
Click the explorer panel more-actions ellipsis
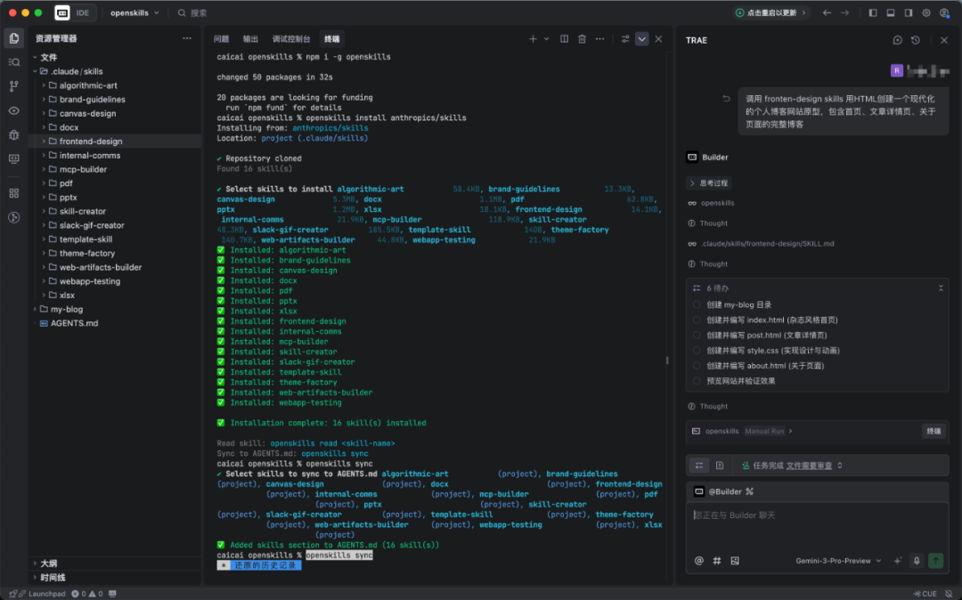point(186,38)
